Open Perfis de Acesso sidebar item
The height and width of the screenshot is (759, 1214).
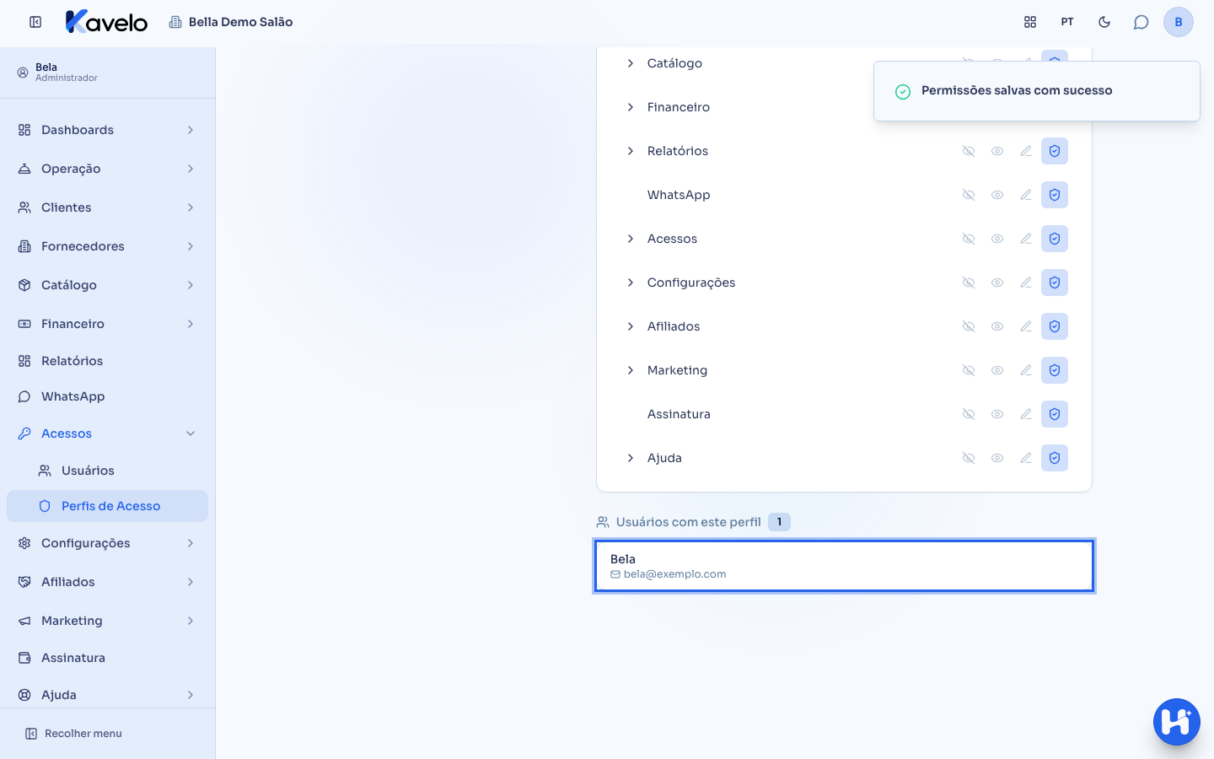click(x=107, y=506)
